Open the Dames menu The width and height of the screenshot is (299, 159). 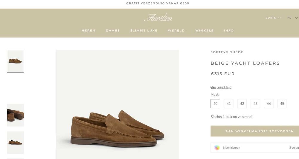[113, 30]
